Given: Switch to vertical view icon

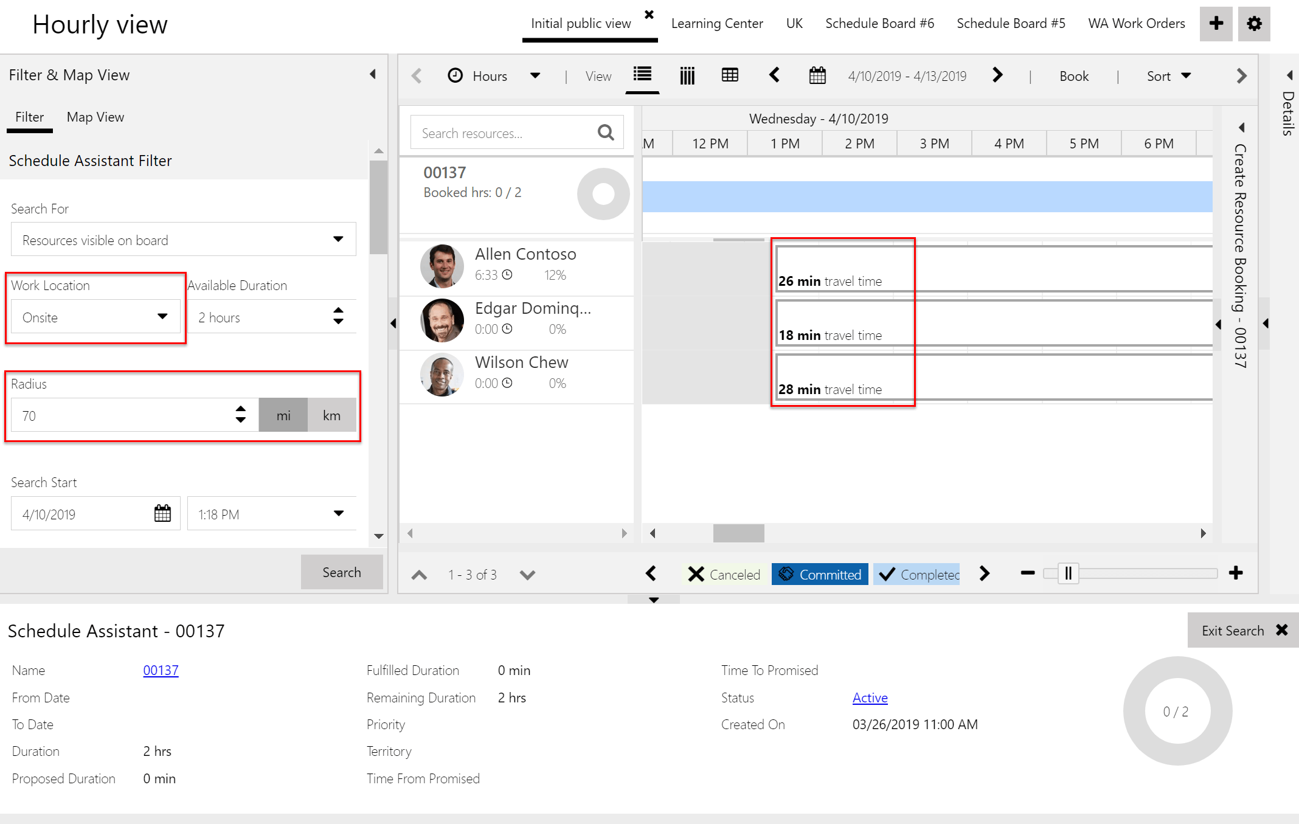Looking at the screenshot, I should 687,75.
